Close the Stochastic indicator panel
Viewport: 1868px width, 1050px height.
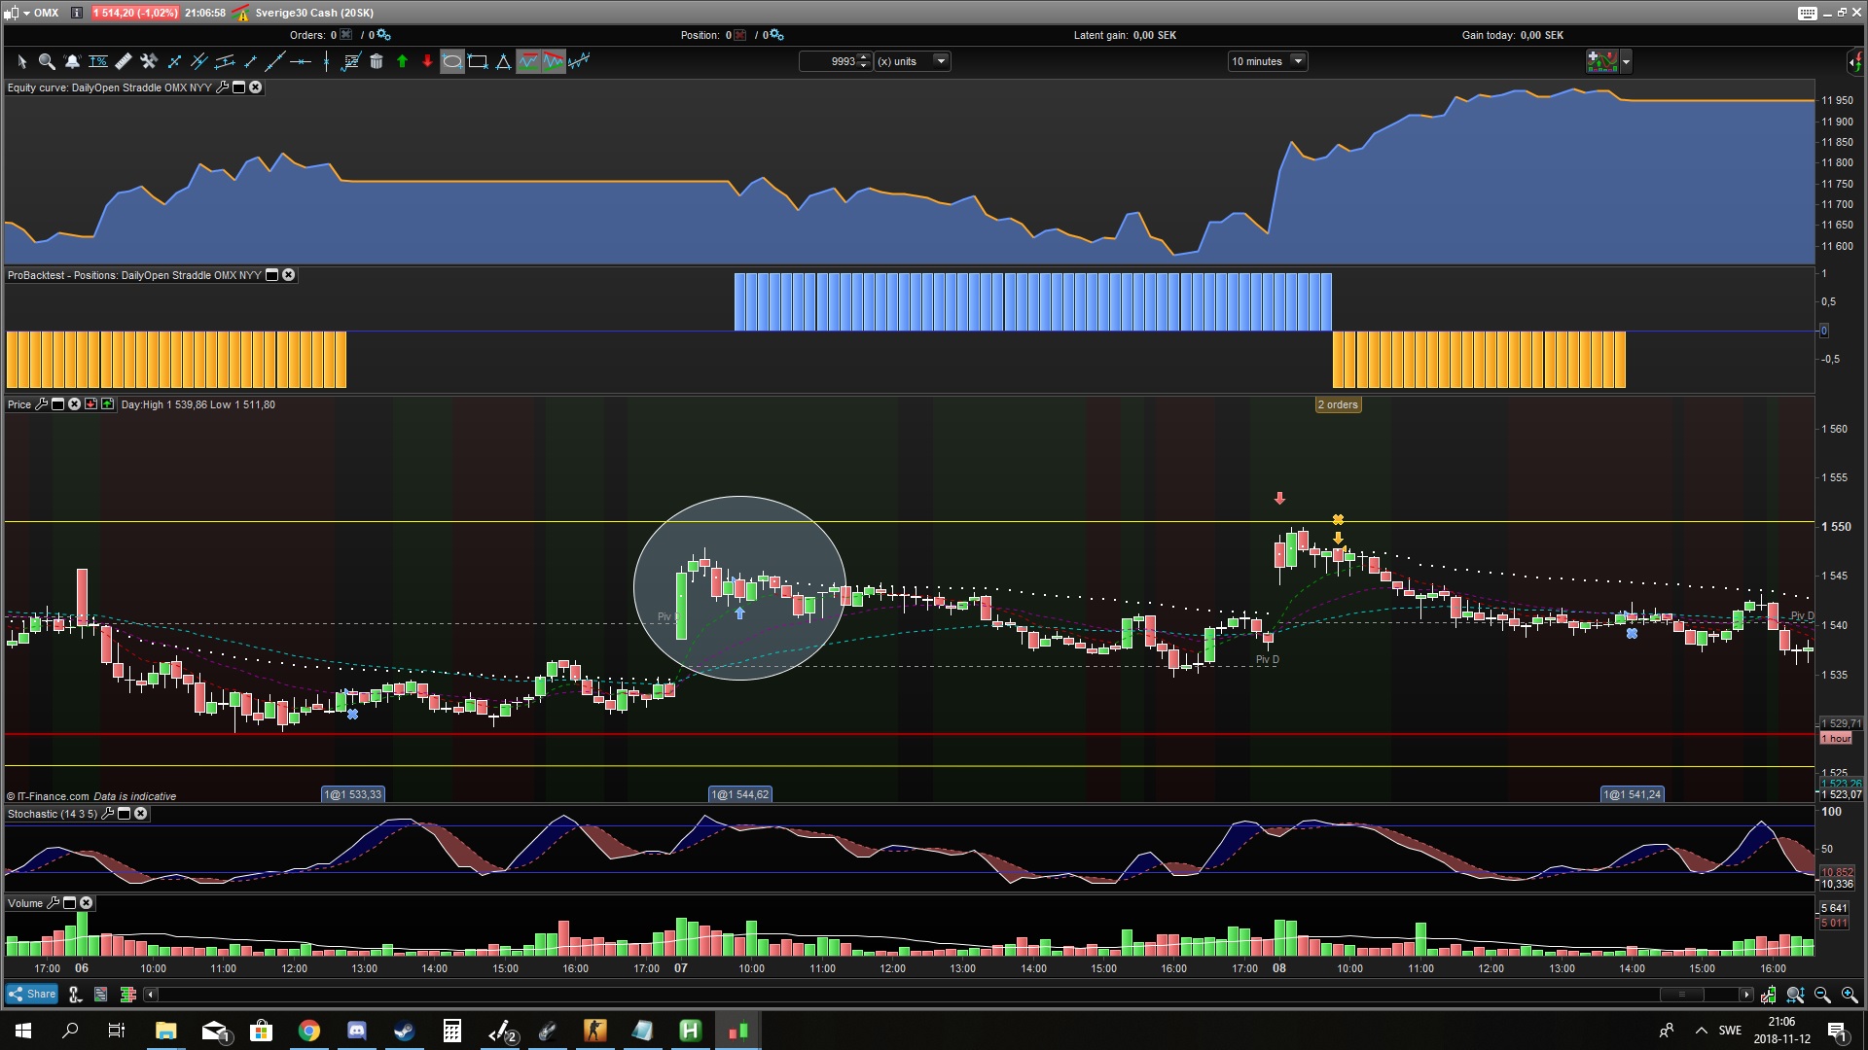click(141, 814)
